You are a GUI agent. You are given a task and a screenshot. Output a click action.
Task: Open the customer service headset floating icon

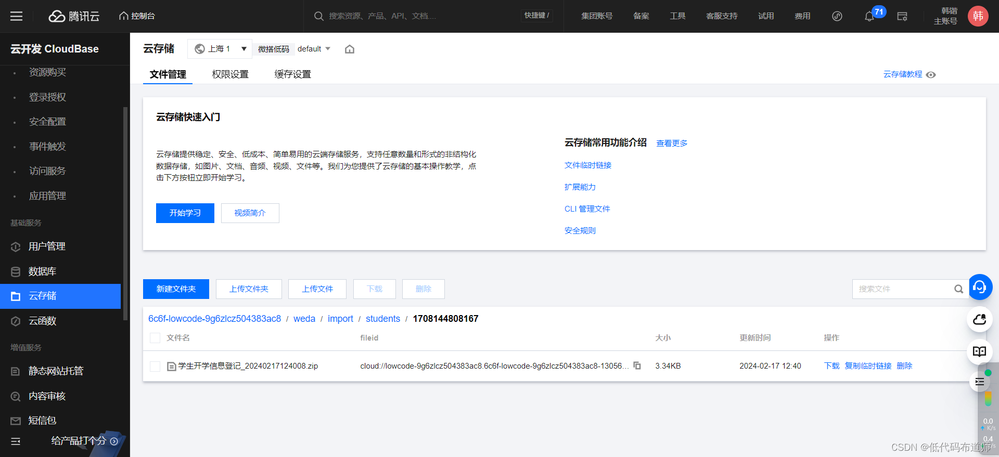click(980, 287)
